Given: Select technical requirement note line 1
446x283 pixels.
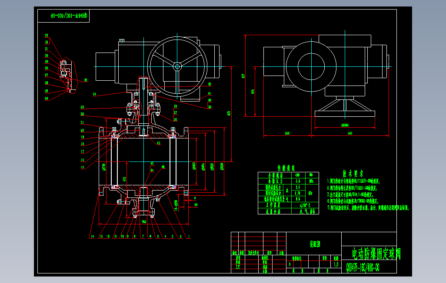Looking at the screenshot, I should coord(353,181).
